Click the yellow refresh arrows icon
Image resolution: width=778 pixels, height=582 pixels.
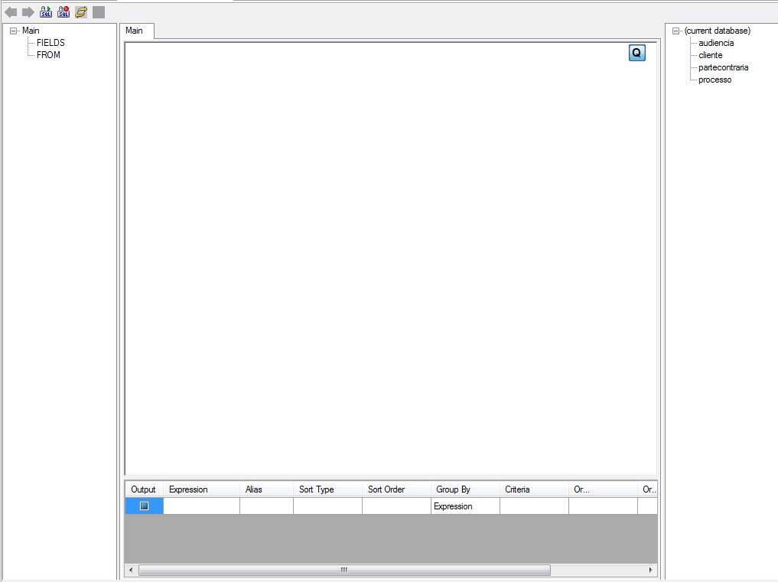point(81,12)
